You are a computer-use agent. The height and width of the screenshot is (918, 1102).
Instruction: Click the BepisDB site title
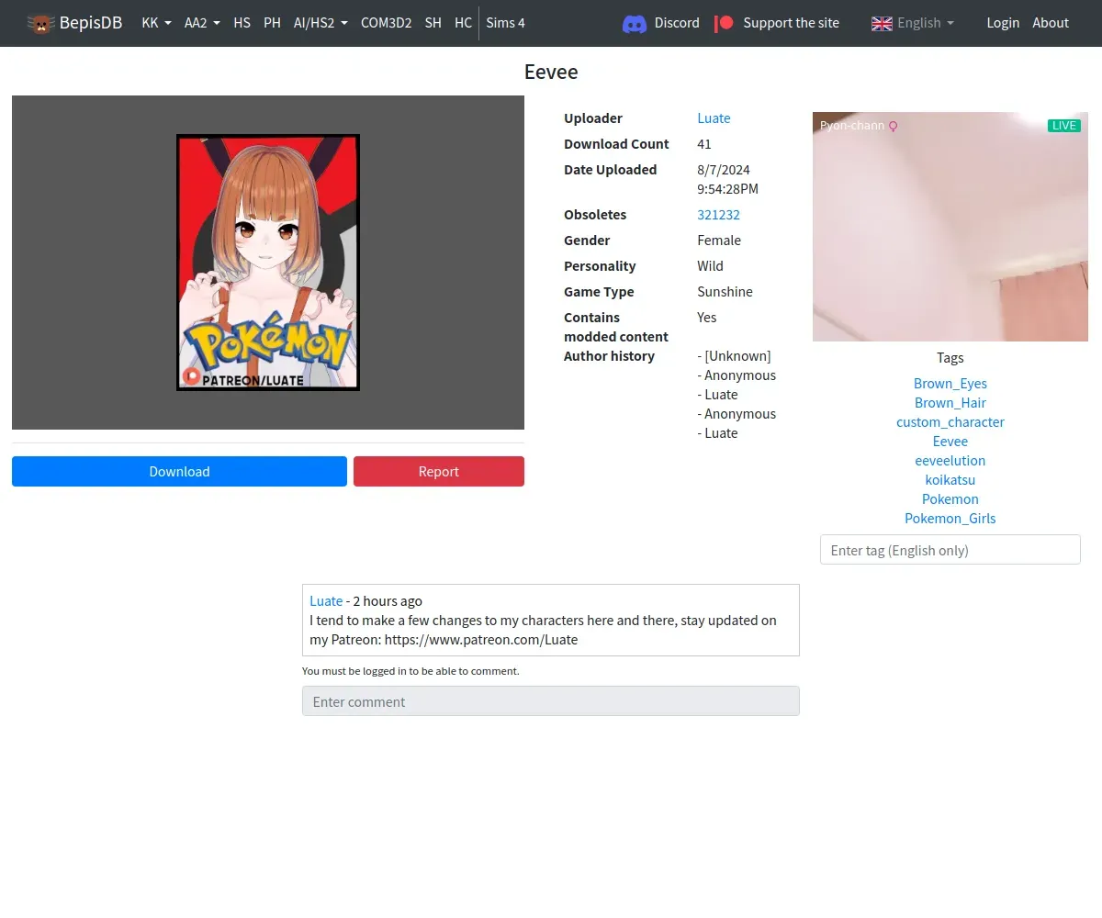[x=91, y=23]
